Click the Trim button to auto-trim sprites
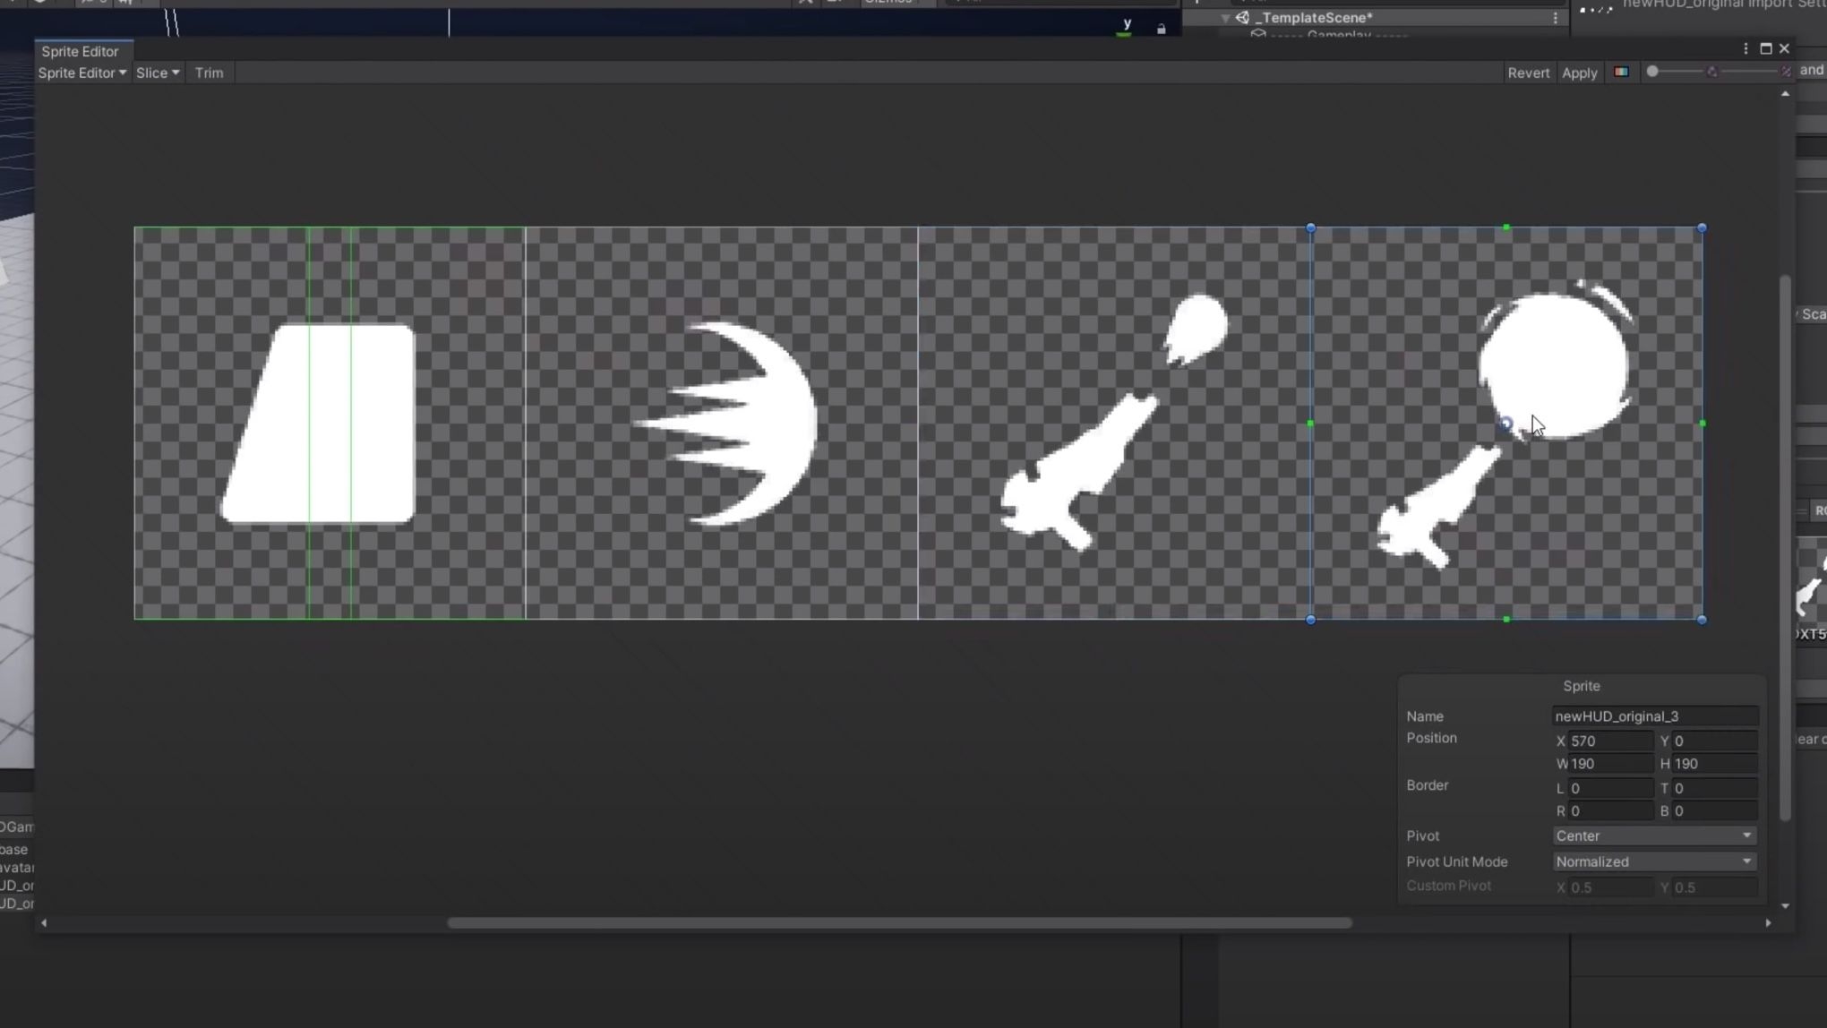 209,72
